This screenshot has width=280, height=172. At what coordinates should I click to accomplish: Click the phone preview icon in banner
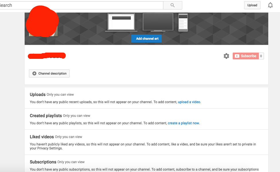(x=183, y=23)
